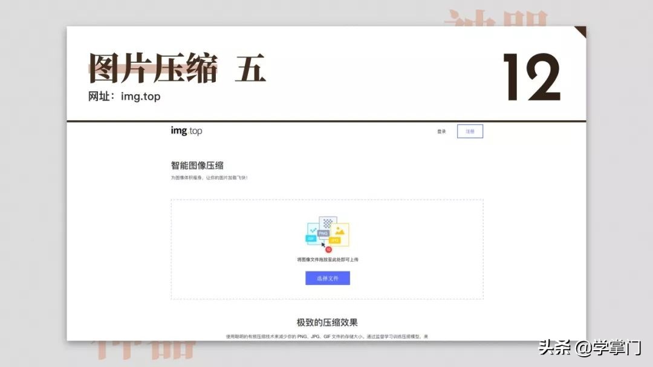
Task: Click the yellow picture thumbnail icon
Action: pos(340,231)
